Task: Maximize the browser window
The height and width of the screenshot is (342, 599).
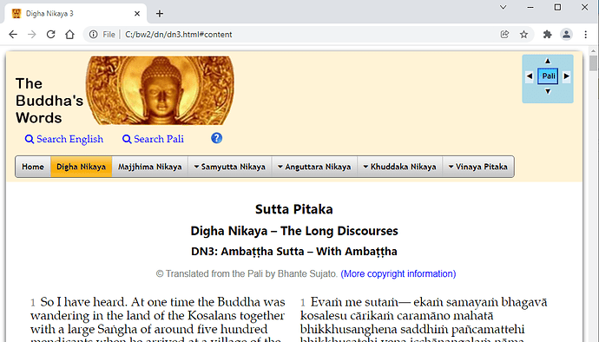Action: 557,7
